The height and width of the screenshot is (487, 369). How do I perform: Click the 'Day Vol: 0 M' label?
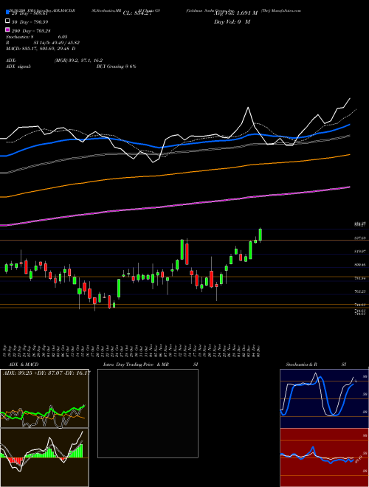click(232, 21)
